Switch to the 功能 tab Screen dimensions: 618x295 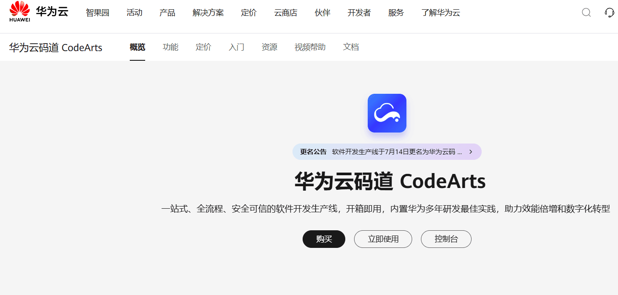[x=170, y=47]
